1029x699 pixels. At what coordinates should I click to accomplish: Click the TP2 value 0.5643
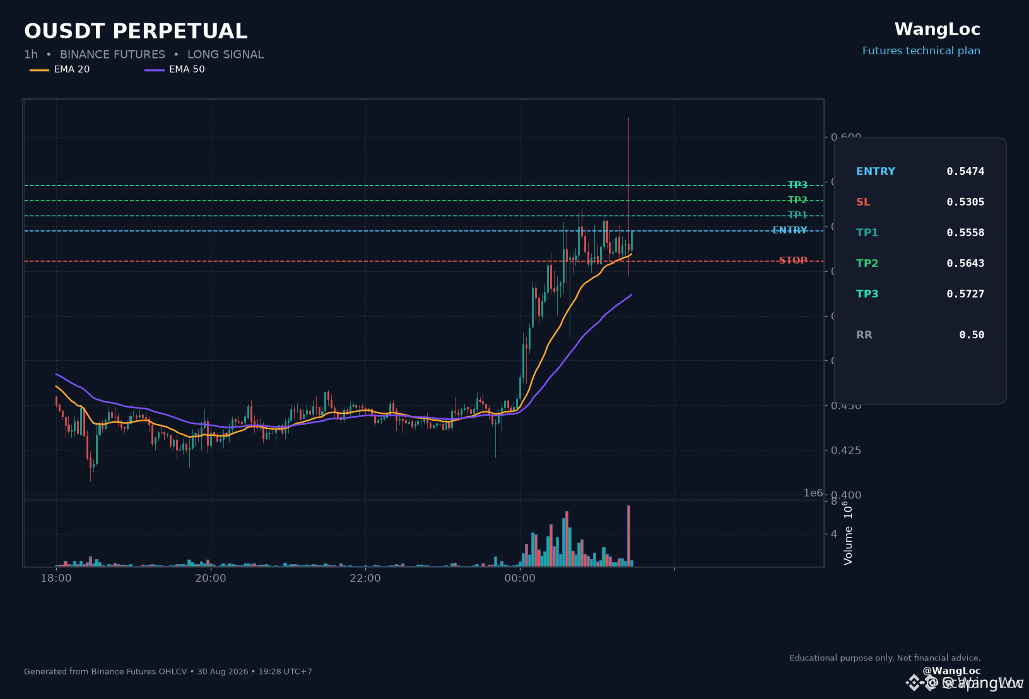(x=965, y=264)
